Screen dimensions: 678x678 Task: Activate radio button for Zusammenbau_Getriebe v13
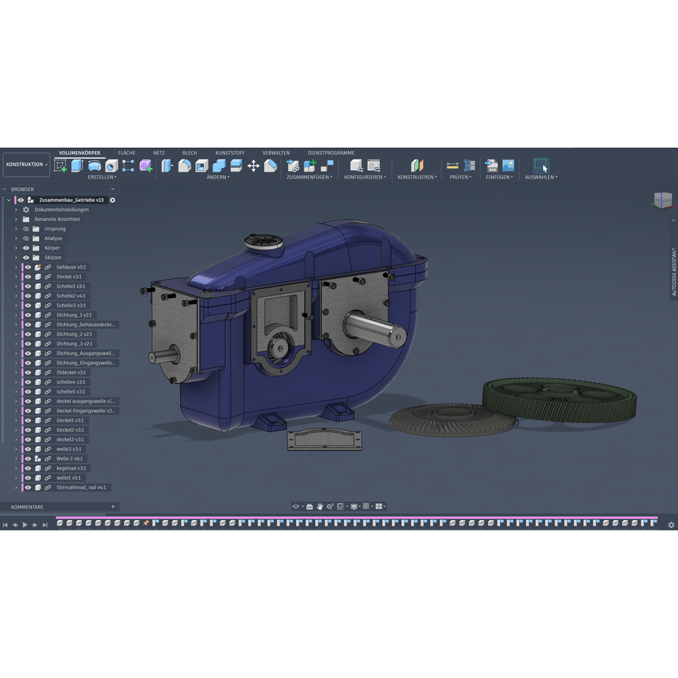[112, 200]
